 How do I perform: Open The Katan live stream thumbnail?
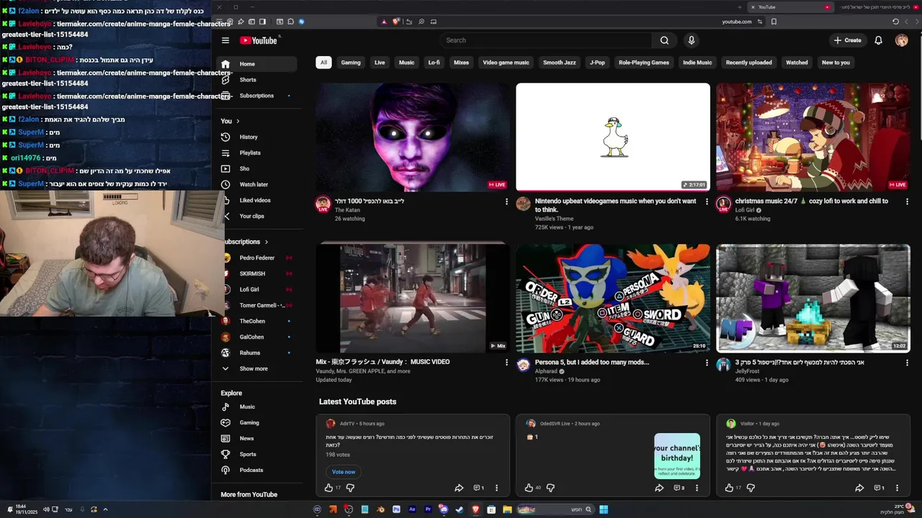412,137
